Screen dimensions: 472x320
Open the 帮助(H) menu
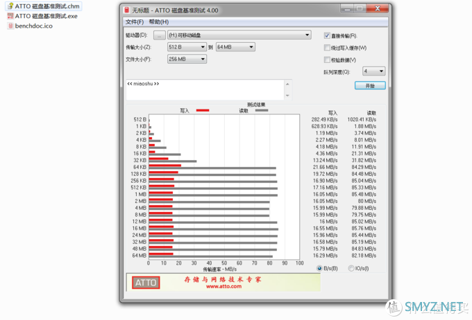159,22
